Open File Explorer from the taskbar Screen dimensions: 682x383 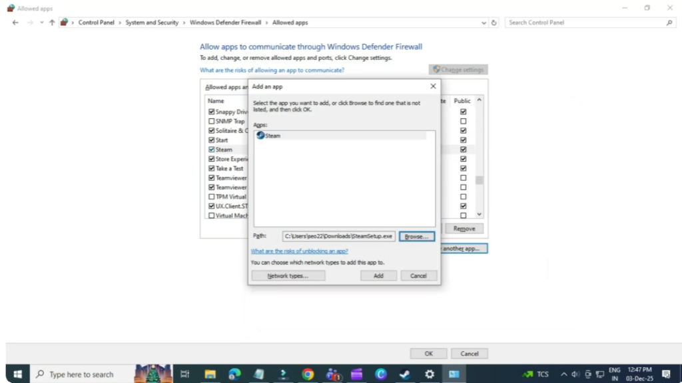click(210, 374)
